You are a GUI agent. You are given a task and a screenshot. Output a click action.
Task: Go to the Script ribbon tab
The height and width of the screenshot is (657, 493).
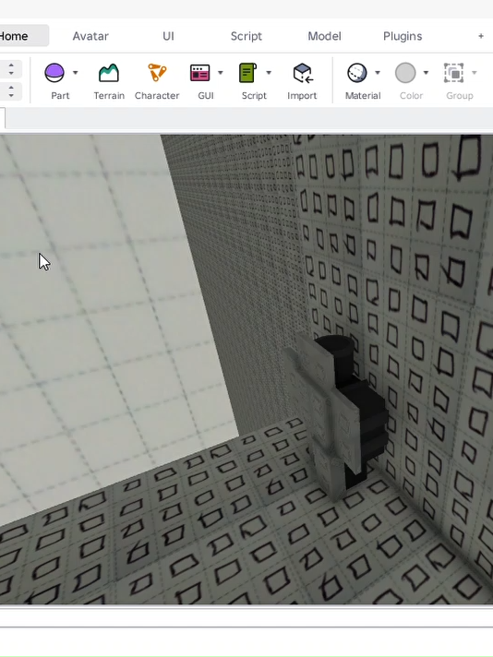coord(246,36)
